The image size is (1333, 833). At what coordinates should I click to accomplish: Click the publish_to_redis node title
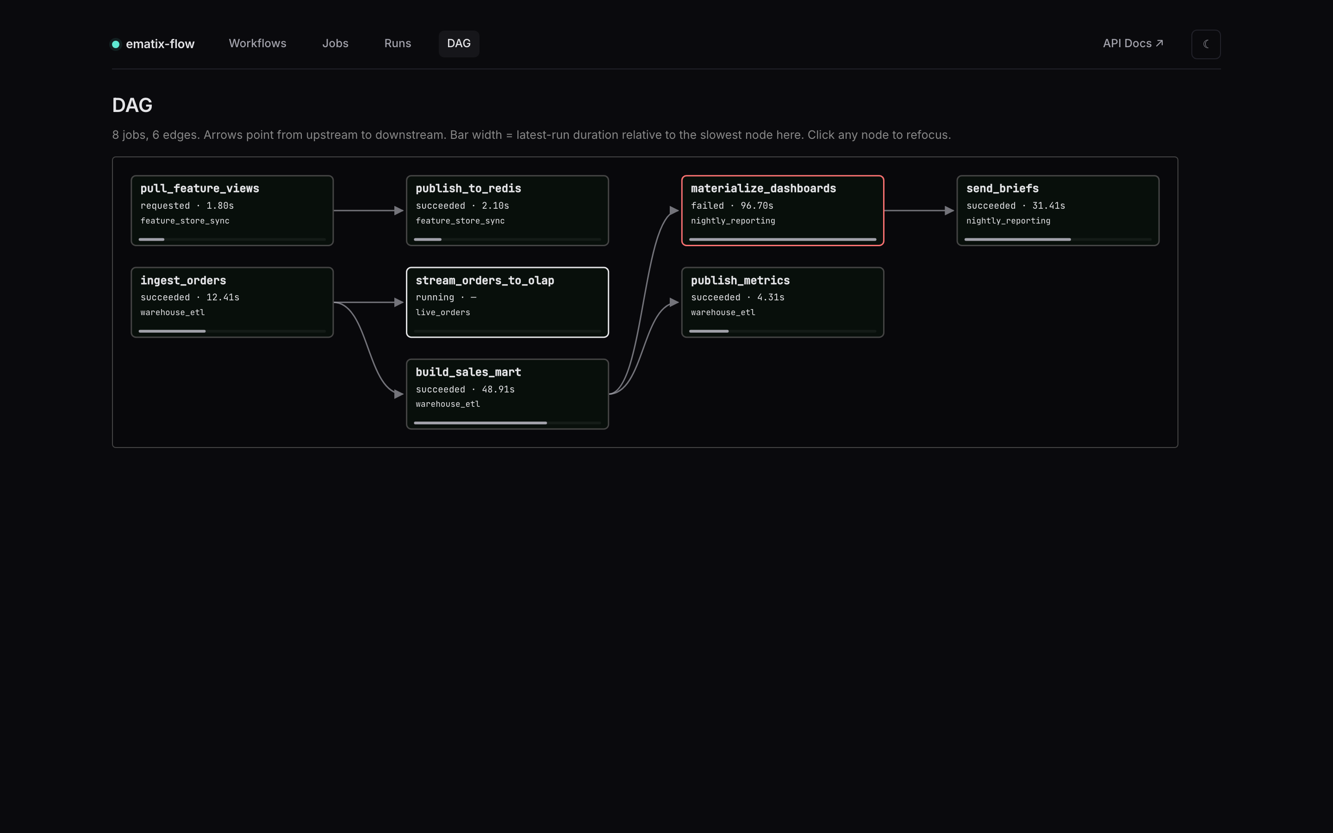tap(468, 188)
